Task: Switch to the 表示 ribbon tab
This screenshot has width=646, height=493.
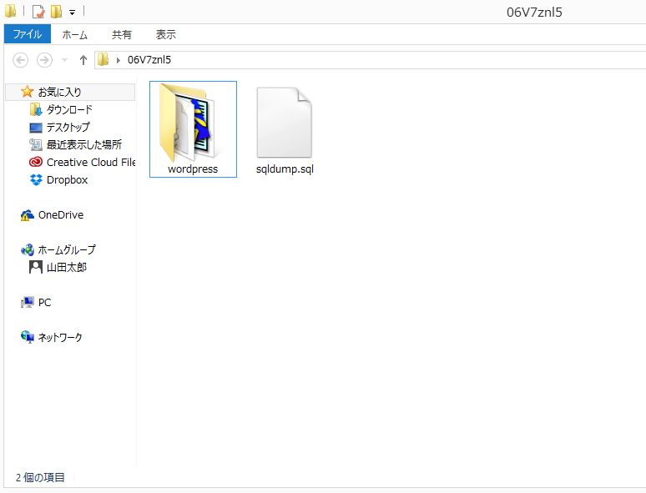Action: pos(165,34)
